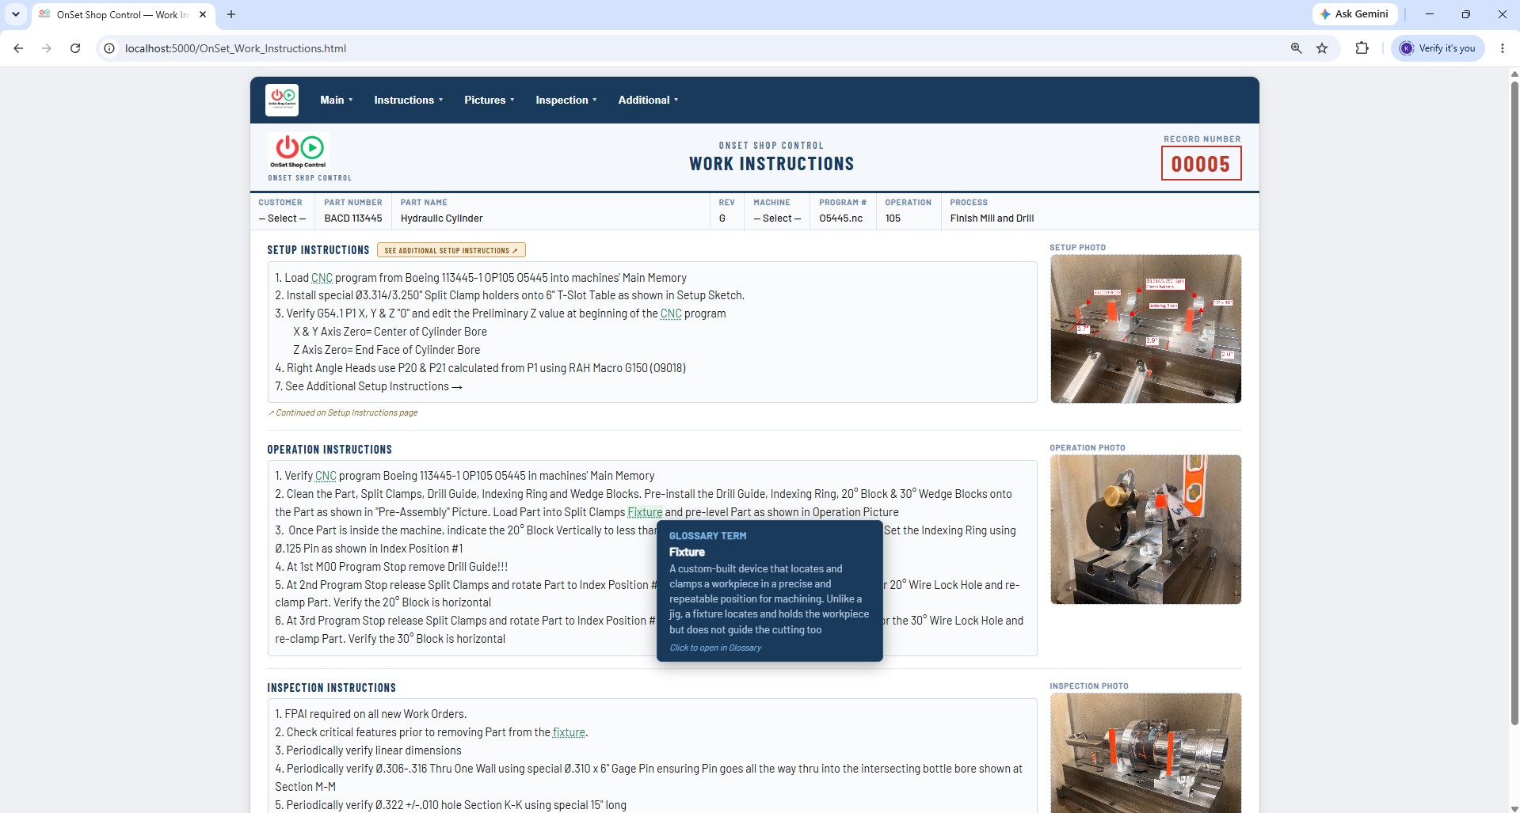The width and height of the screenshot is (1520, 813).
Task: Bookmark this page with star icon
Action: (x=1322, y=48)
